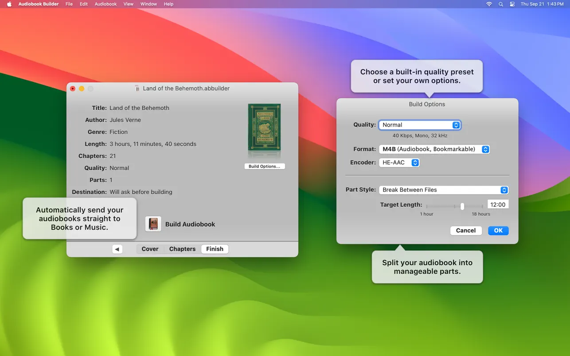This screenshot has width=570, height=356.
Task: Open Control Center from menu bar
Action: (x=512, y=4)
